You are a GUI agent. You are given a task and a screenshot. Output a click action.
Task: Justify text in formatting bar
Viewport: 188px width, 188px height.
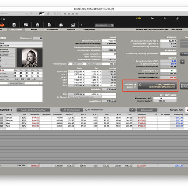77,13
